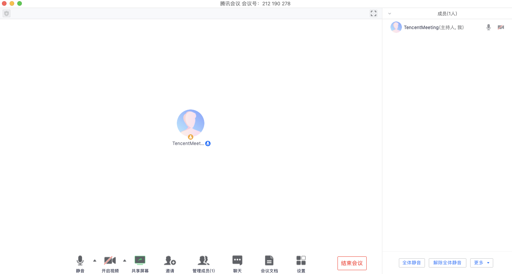Turn on video with 开启视频
The image size is (512, 274).
pos(110,264)
